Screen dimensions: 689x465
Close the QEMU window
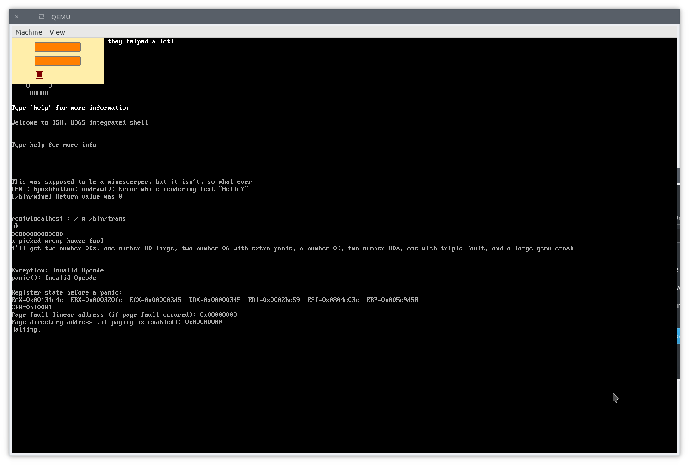17,17
